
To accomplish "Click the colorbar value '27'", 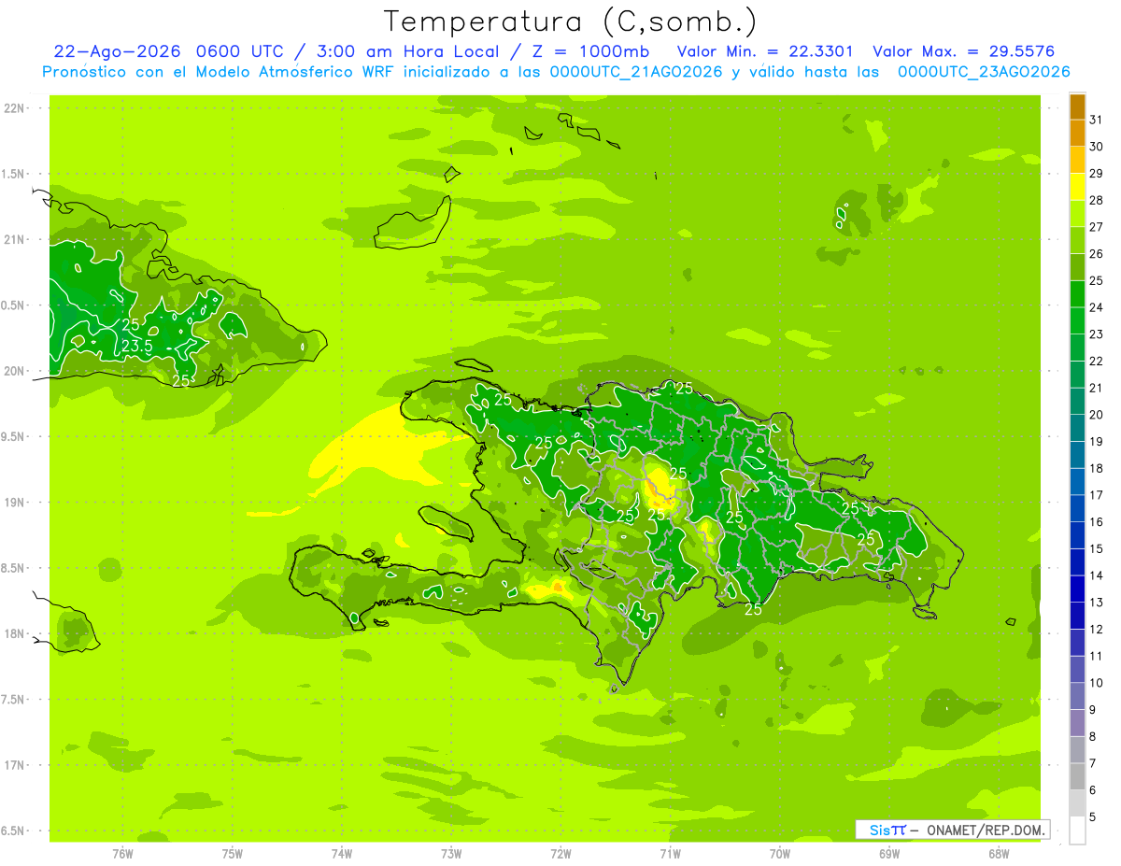I will pyautogui.click(x=1096, y=227).
